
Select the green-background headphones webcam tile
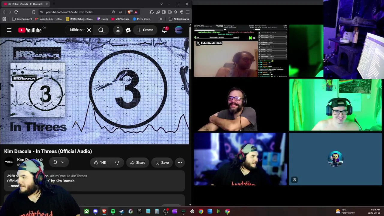[x=335, y=105]
